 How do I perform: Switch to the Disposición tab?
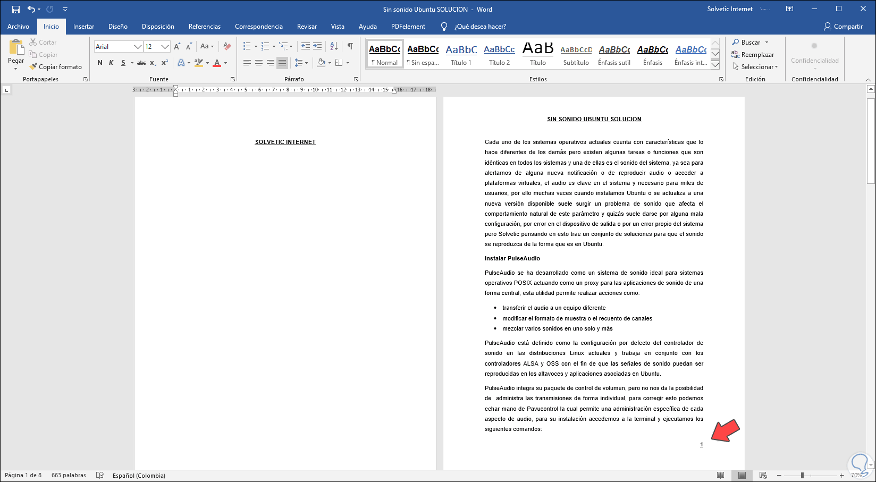[158, 27]
